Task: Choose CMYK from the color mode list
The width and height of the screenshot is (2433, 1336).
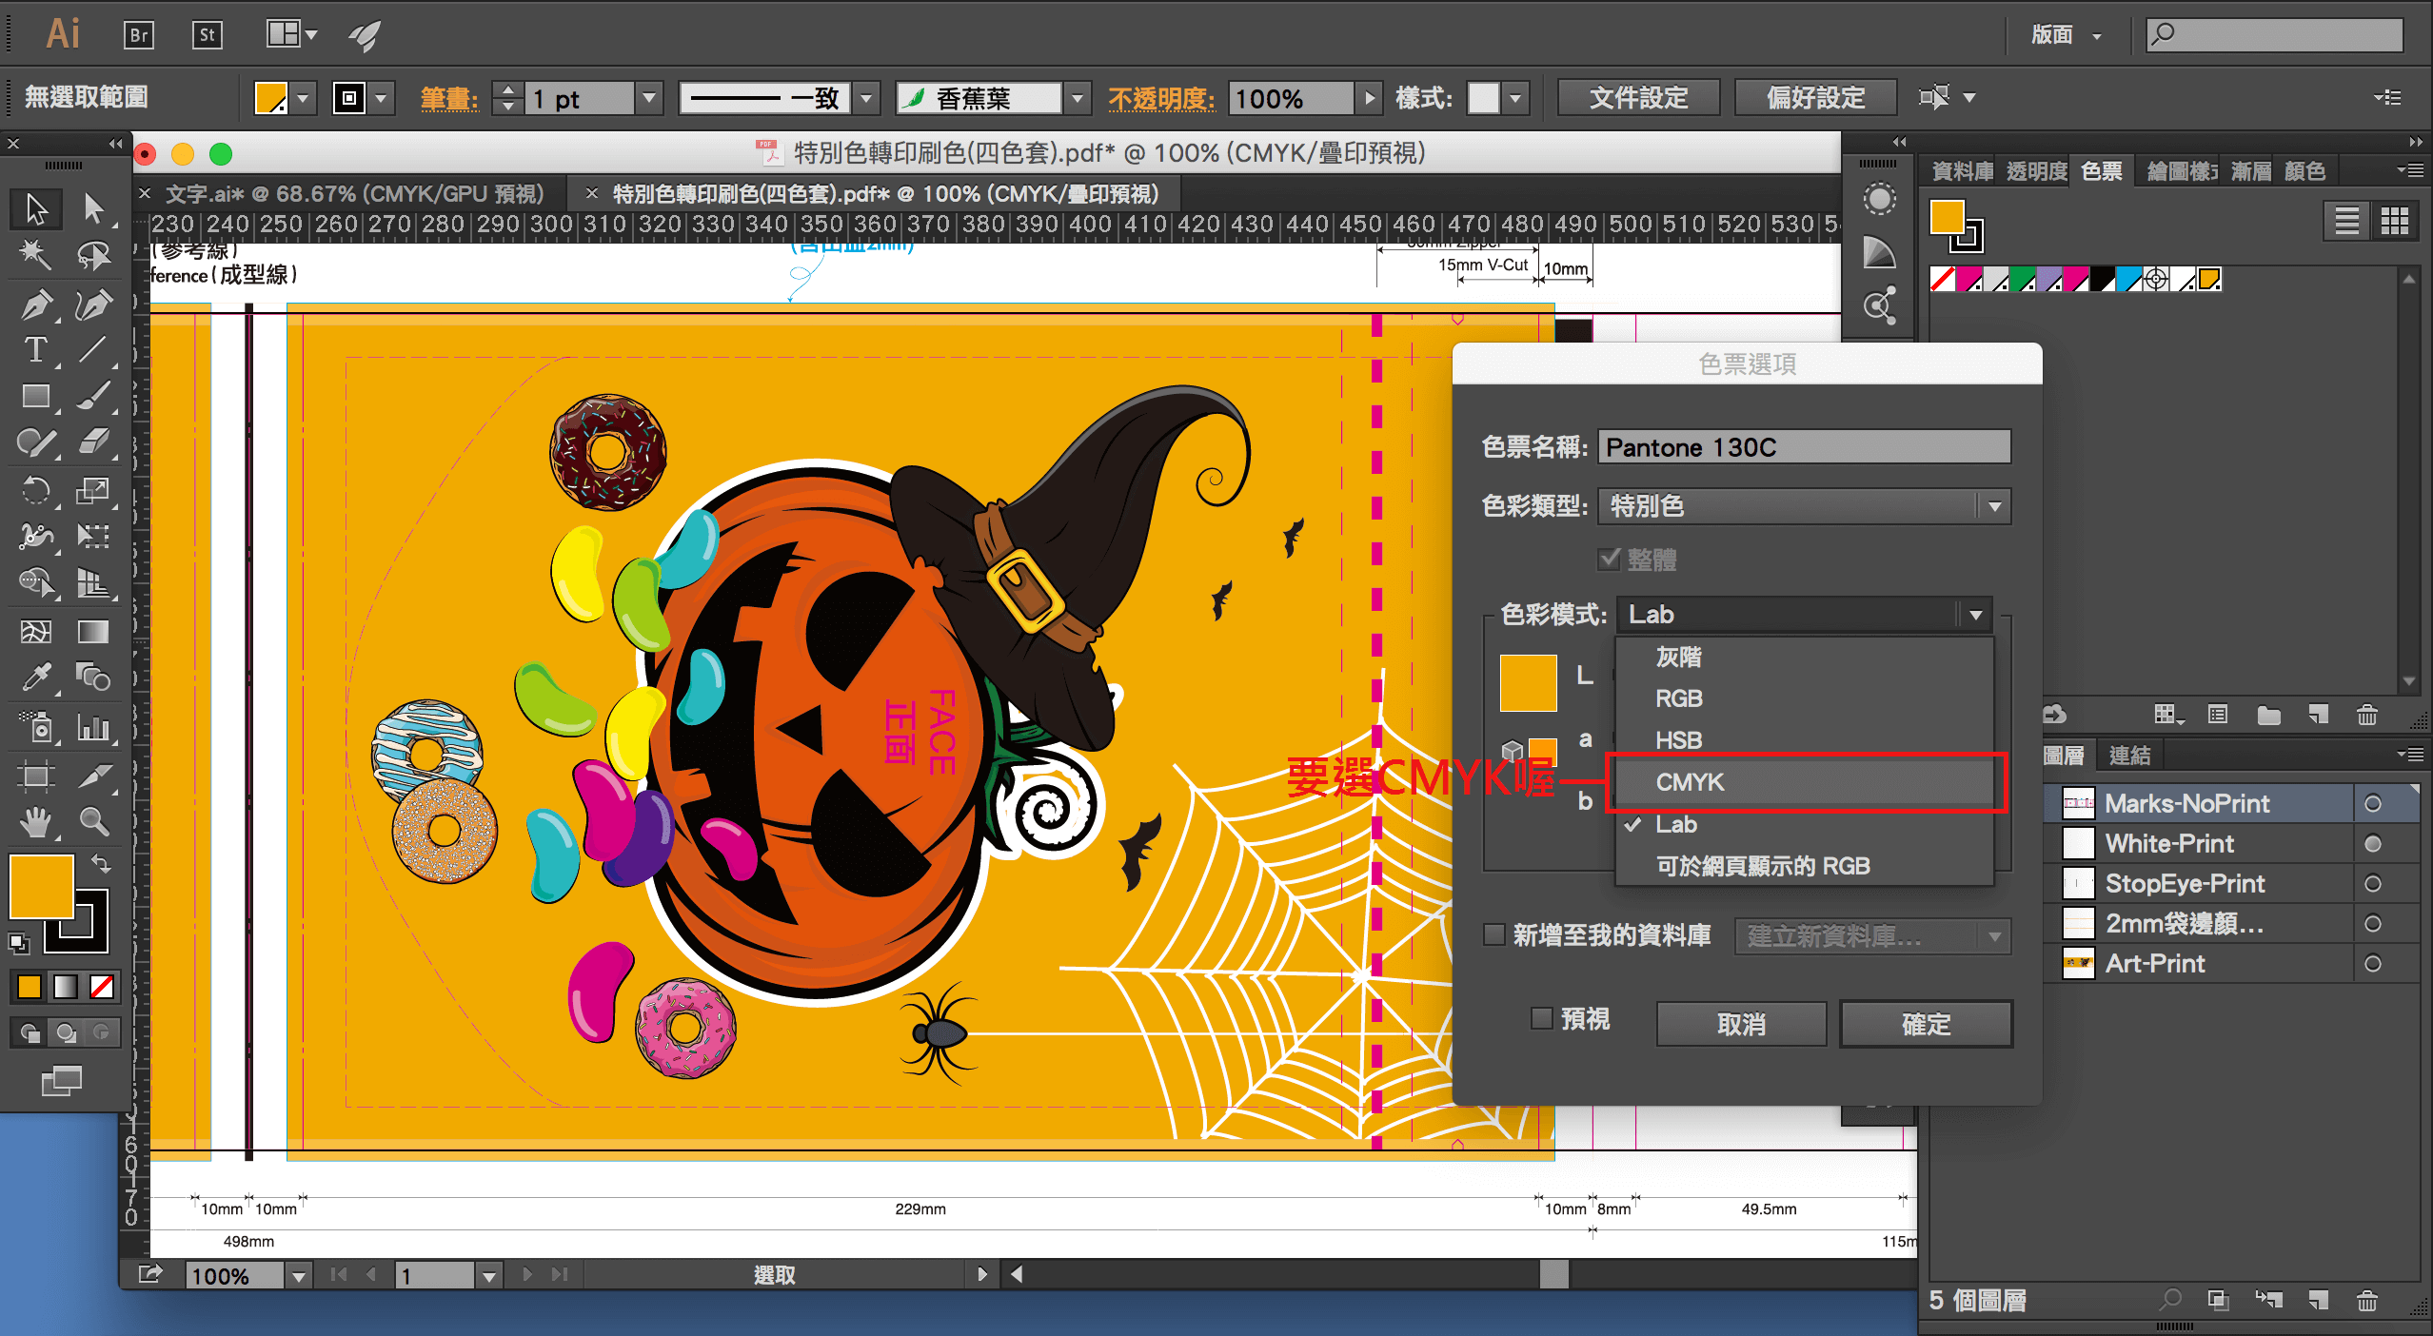Action: (x=1690, y=782)
